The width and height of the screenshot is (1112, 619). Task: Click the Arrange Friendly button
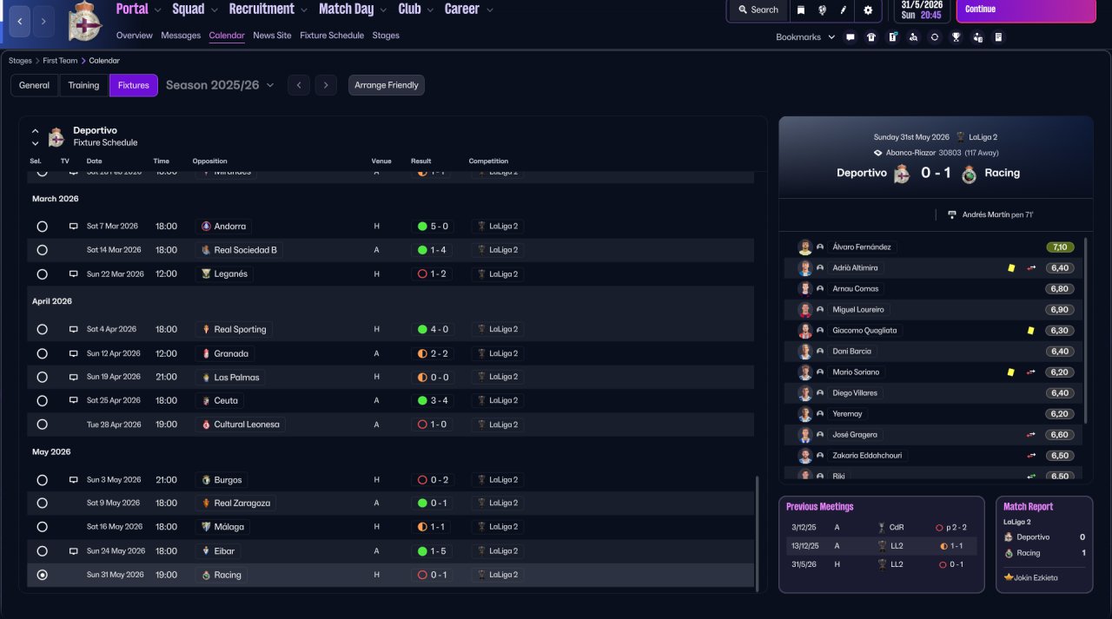click(387, 85)
